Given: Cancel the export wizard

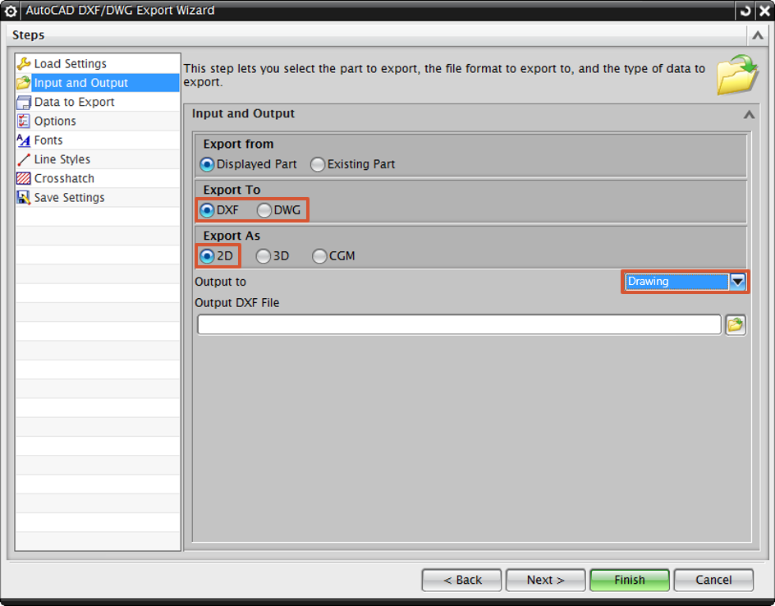Looking at the screenshot, I should (713, 580).
